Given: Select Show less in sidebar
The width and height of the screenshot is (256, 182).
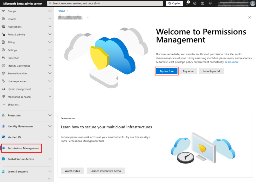Looking at the screenshot, I should (x=13, y=105).
